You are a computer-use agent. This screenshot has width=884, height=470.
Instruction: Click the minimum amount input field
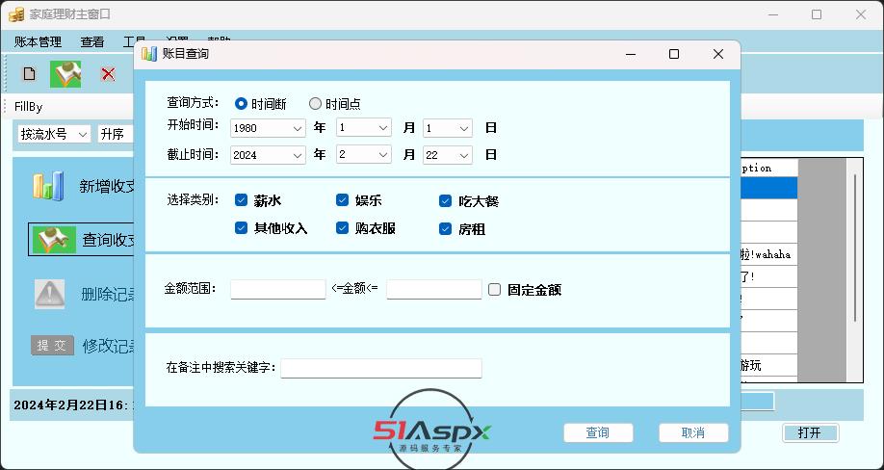[278, 289]
